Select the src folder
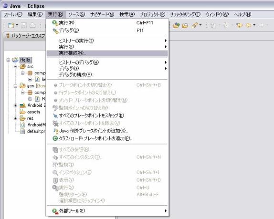This screenshot has height=219, width=274. click(x=30, y=66)
